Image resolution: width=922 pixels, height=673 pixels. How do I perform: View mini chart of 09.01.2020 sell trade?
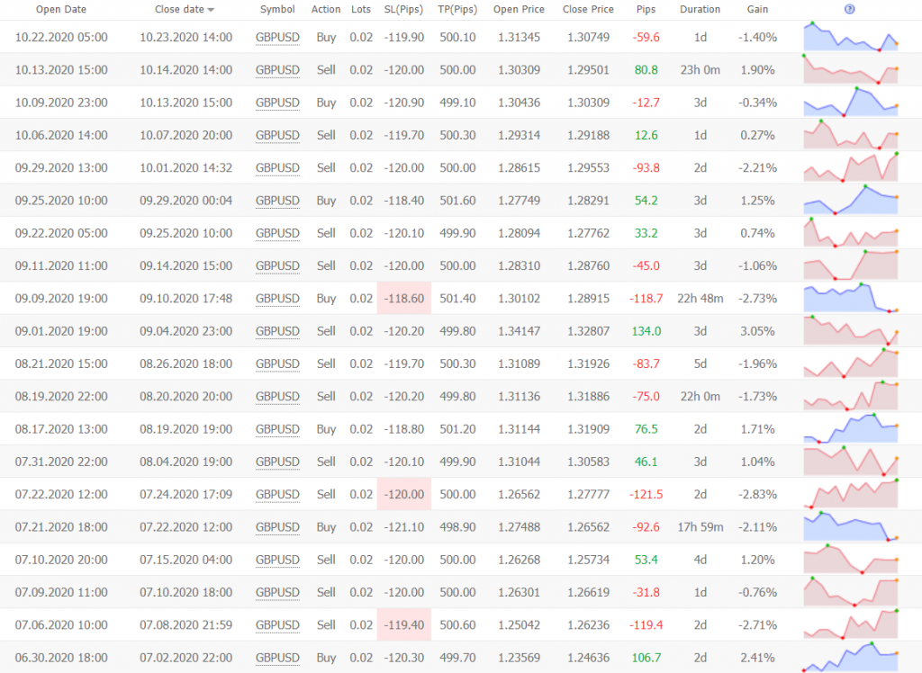pos(850,330)
